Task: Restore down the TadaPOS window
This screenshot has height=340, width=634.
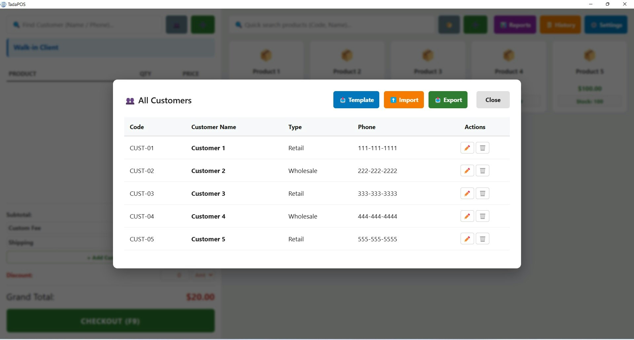Action: click(x=607, y=4)
